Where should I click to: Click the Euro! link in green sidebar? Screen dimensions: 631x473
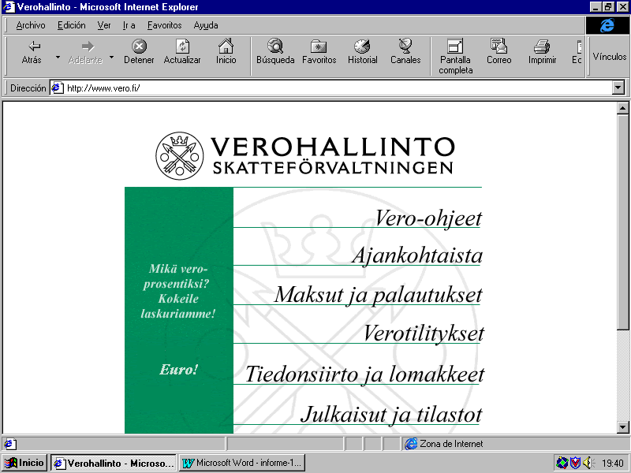tap(179, 369)
